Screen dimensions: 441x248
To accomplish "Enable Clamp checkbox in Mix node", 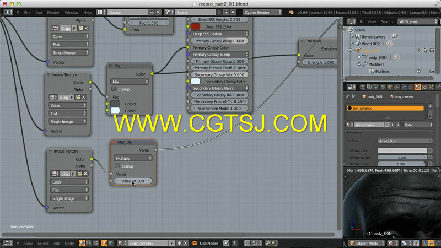I will pyautogui.click(x=114, y=89).
